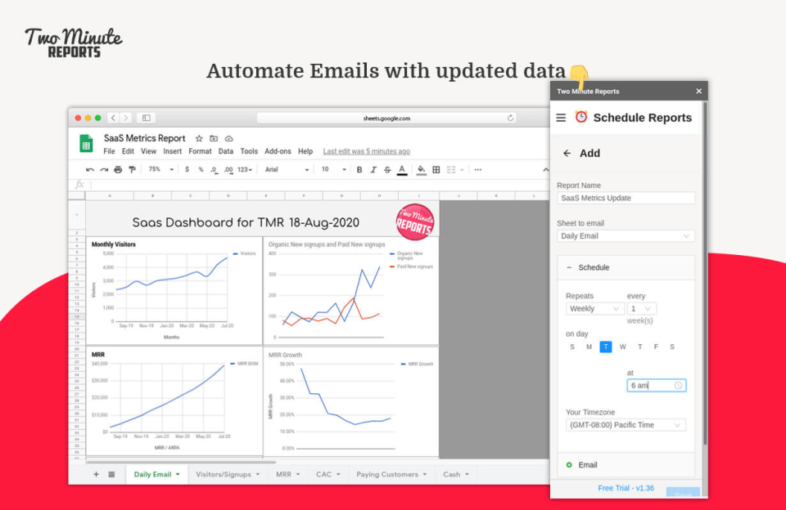The image size is (786, 510).
Task: Toggle the selected Tuesday day button
Action: 606,347
